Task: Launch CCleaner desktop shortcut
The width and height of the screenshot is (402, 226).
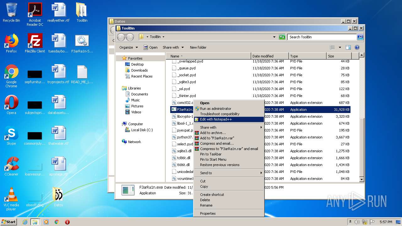Action: click(x=11, y=166)
